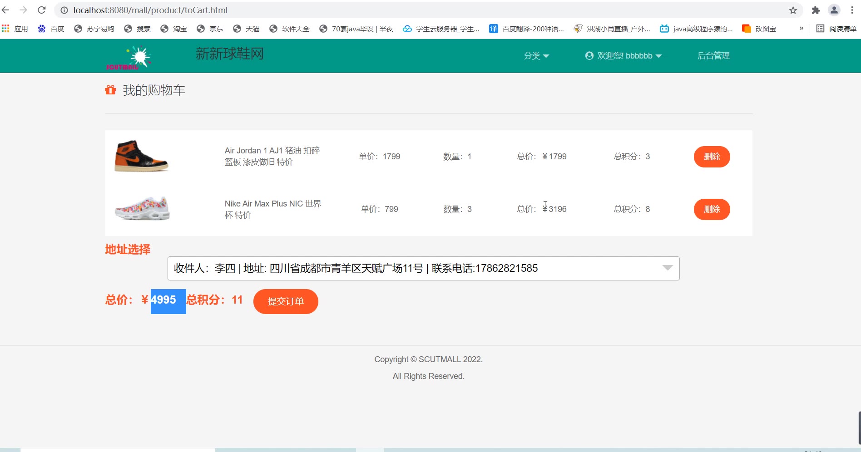Submit the order with 提交订单

[x=286, y=301]
